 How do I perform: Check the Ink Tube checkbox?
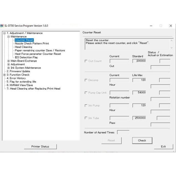(x=86, y=118)
